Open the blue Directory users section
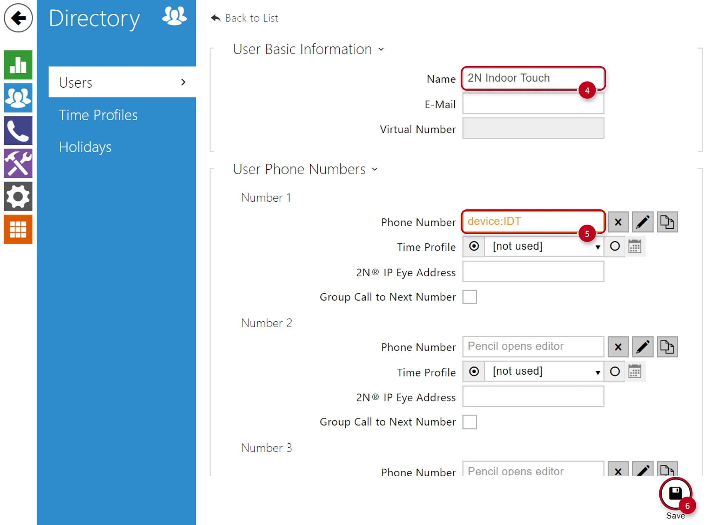Image resolution: width=712 pixels, height=525 pixels. click(x=18, y=98)
